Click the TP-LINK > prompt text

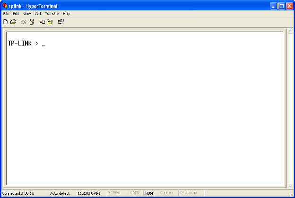pos(23,43)
